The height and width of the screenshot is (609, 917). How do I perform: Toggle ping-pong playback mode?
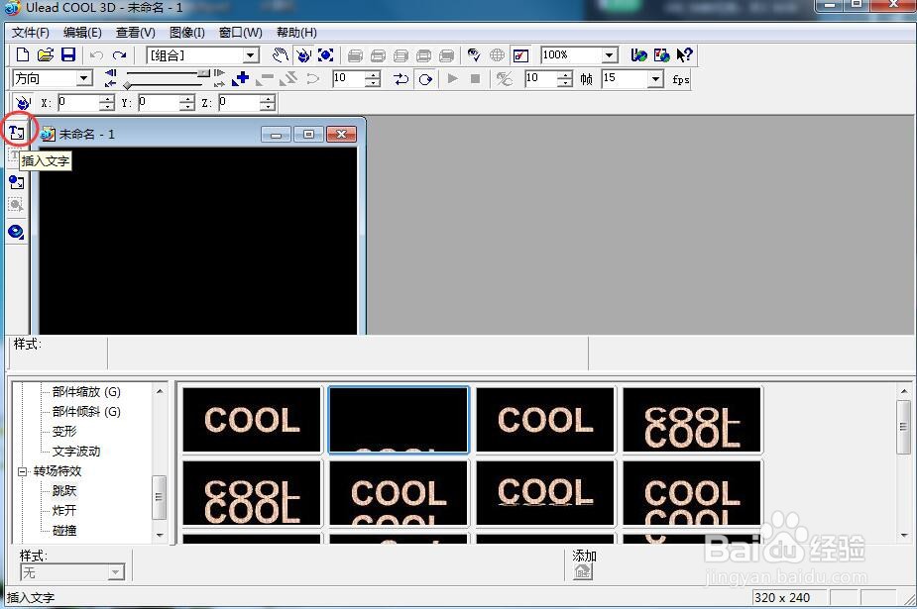pos(401,79)
